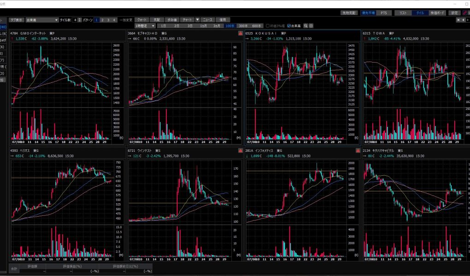Image resolution: width=470 pixels, height=276 pixels.
Task: Switch to the 株価ボード view tab
Action: click(x=437, y=13)
